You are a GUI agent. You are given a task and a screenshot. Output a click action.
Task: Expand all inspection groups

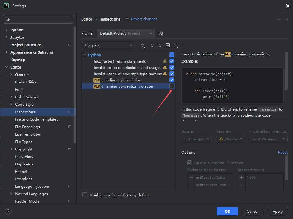[152, 45]
